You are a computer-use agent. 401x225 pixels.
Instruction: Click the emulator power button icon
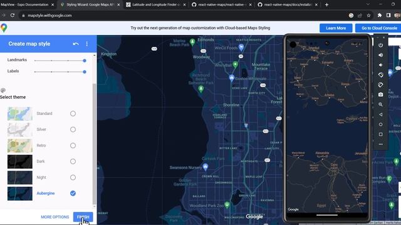[x=380, y=45]
